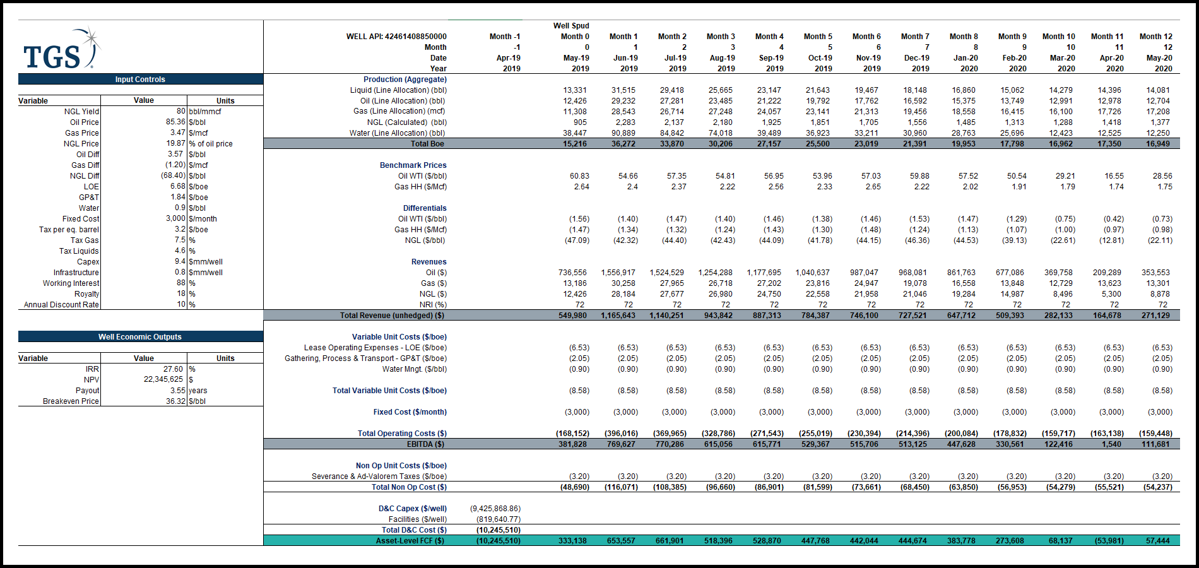Select the Fixed Cost value 3,000
The width and height of the screenshot is (1199, 568).
tap(175, 219)
